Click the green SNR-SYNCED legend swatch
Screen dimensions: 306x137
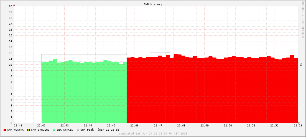[54, 130]
